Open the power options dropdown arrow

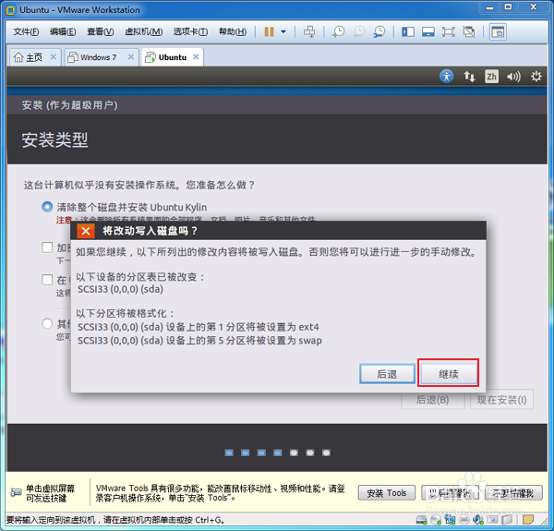(x=283, y=31)
